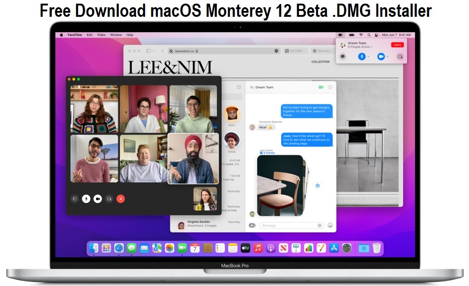Compose new message in Messages
The height and width of the screenshot is (286, 469).
click(x=239, y=87)
